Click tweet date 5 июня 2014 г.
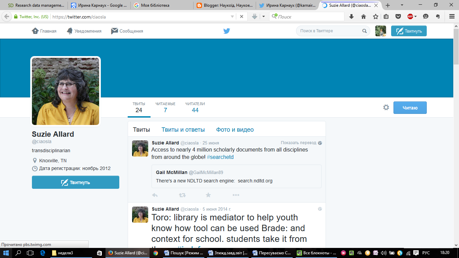This screenshot has width=459, height=258. [x=217, y=209]
